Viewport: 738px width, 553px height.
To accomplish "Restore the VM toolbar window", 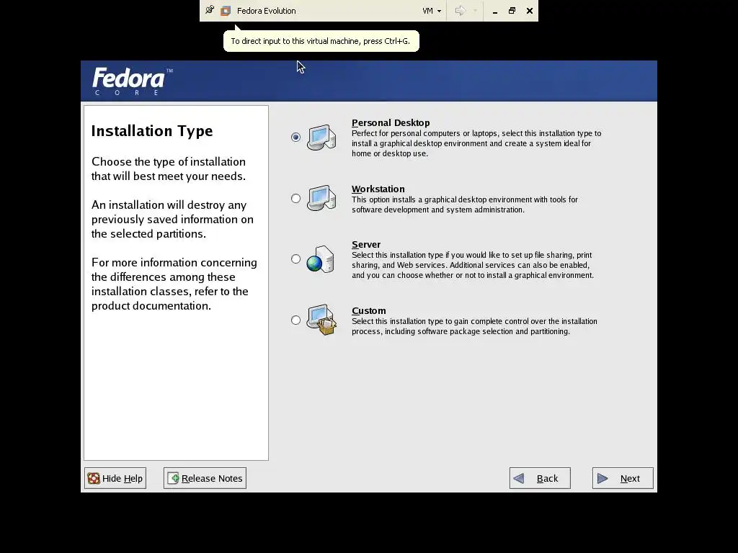I will point(512,11).
